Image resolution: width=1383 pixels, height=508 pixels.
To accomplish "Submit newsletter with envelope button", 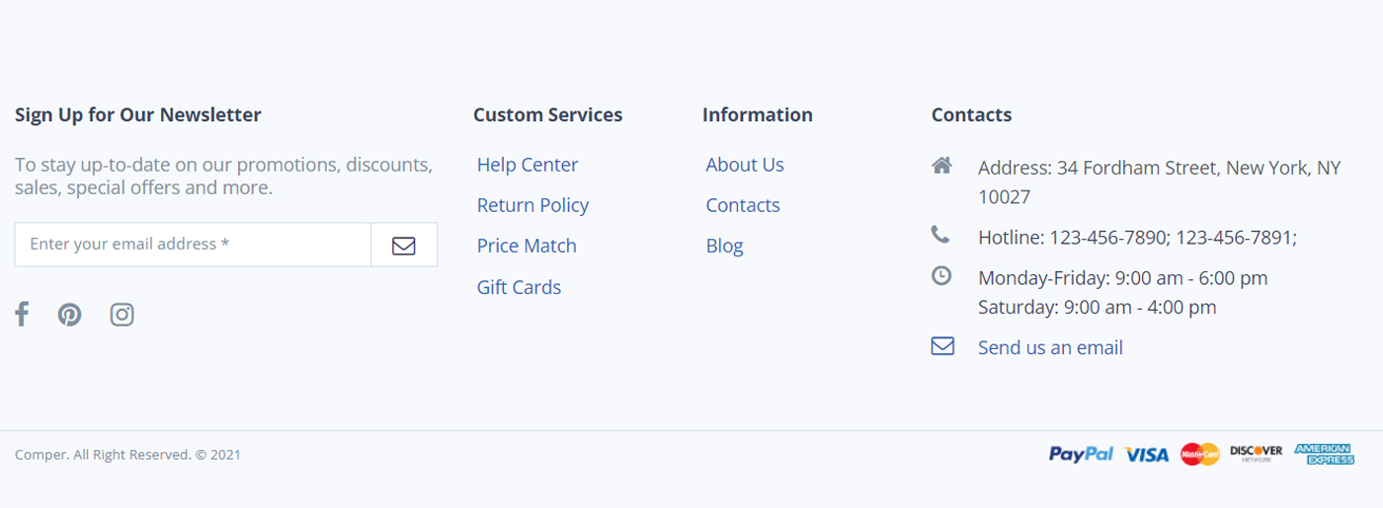I will pos(403,245).
